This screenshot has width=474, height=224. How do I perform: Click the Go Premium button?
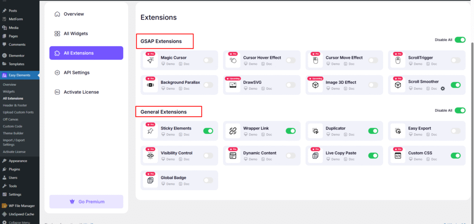point(86,202)
